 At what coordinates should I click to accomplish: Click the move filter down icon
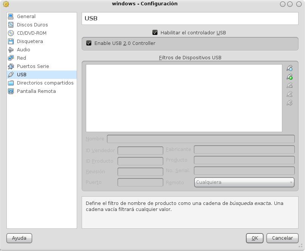coord(290,103)
